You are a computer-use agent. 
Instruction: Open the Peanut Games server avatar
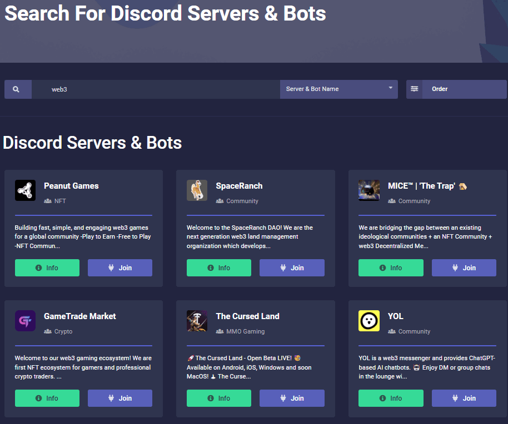pos(25,190)
